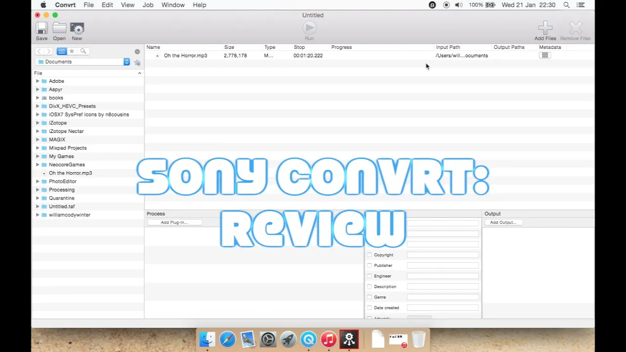626x352 pixels.
Task: Click the Add Output button
Action: click(503, 222)
